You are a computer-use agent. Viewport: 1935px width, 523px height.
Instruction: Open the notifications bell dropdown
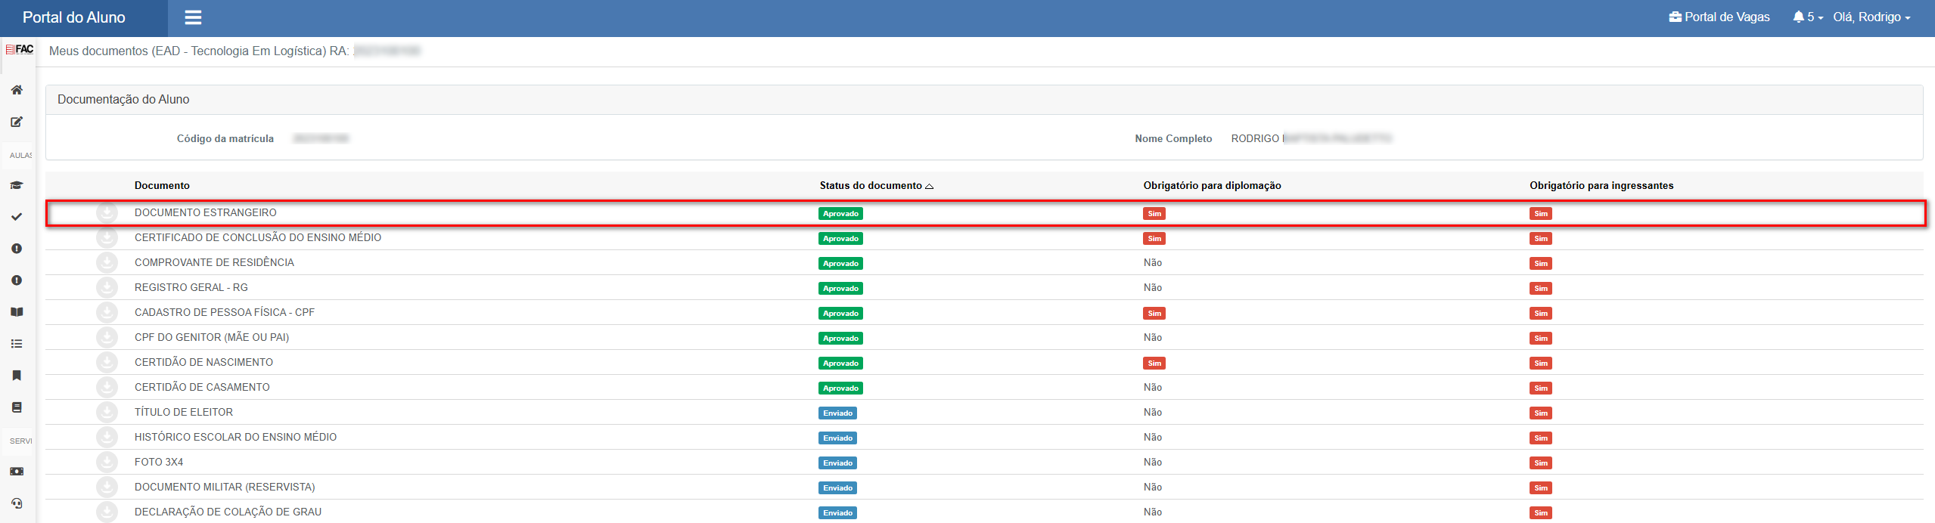[x=1808, y=17]
